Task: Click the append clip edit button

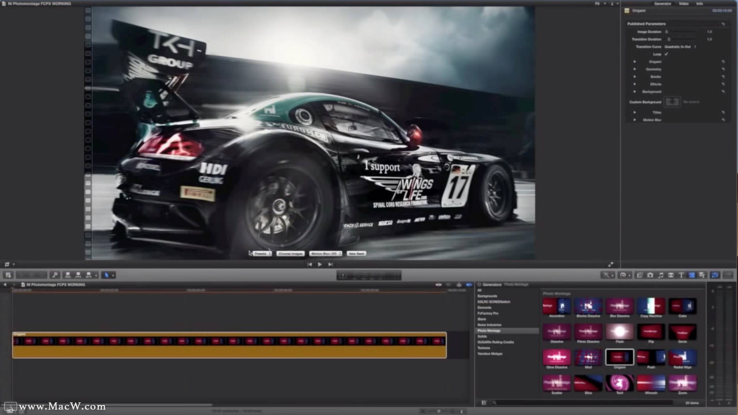Action: tap(89, 275)
